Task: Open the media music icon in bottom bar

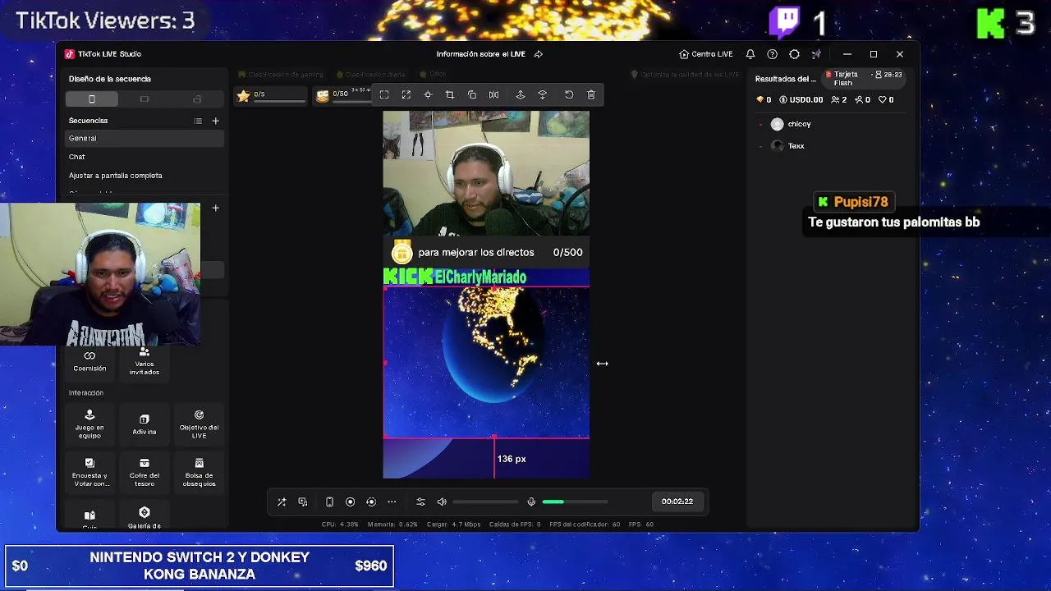Action: click(303, 502)
